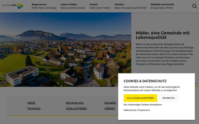Image resolution: width=199 pixels, height=124 pixels.
Task: Click the Energie | Natur | Verkehr subtitle
Action: point(162,8)
